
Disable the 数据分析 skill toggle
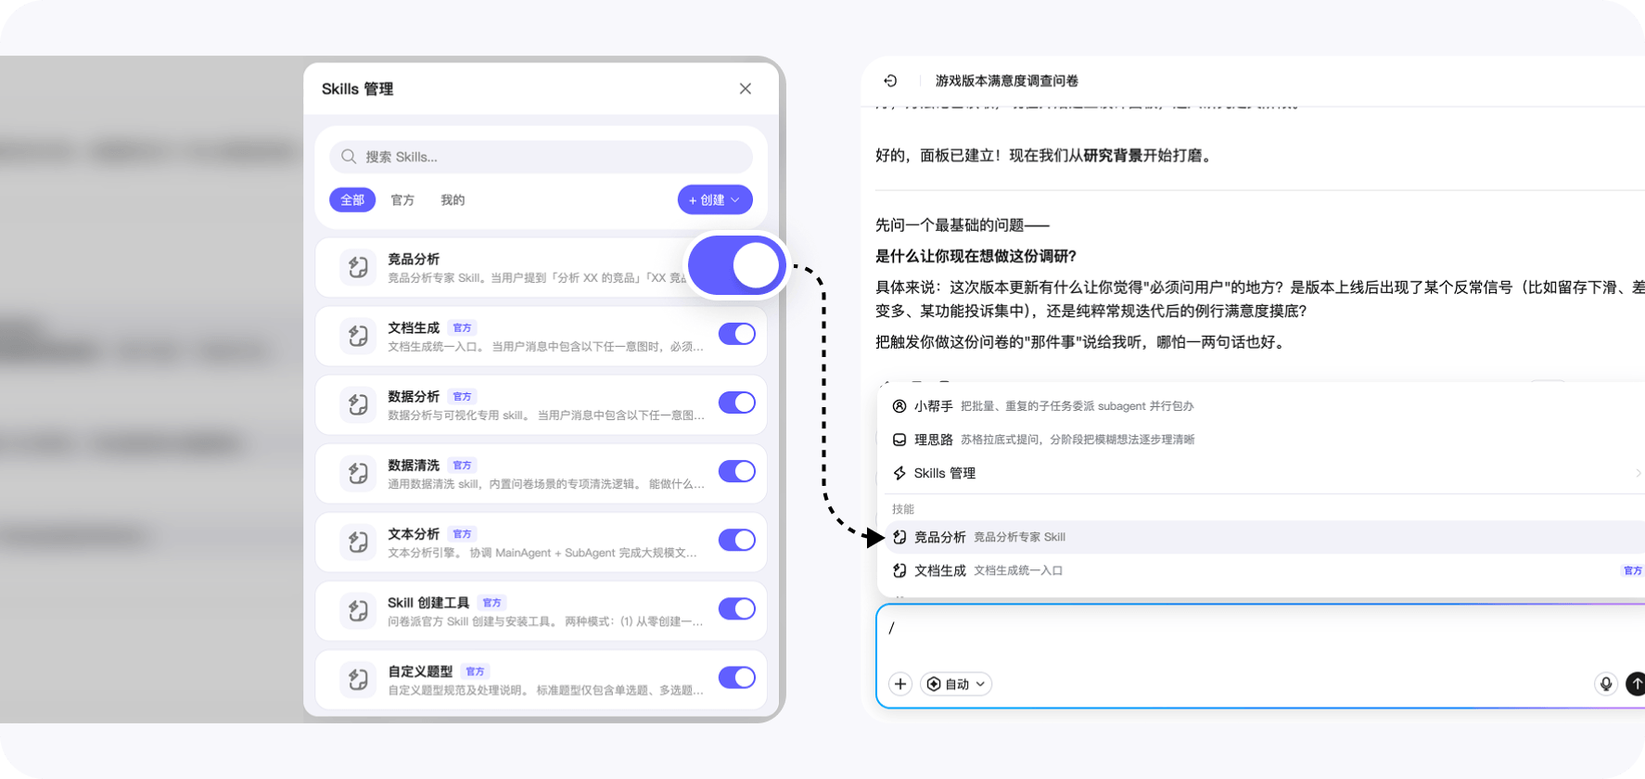point(737,402)
